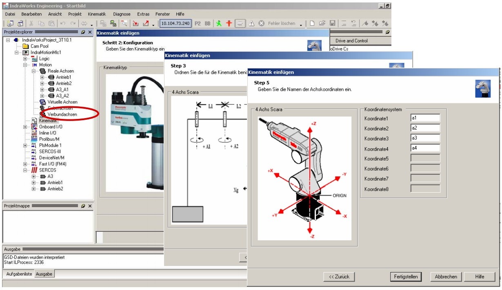Click the Koordinate1 field containing a1
This screenshot has width=502, height=290.
[x=425, y=118]
